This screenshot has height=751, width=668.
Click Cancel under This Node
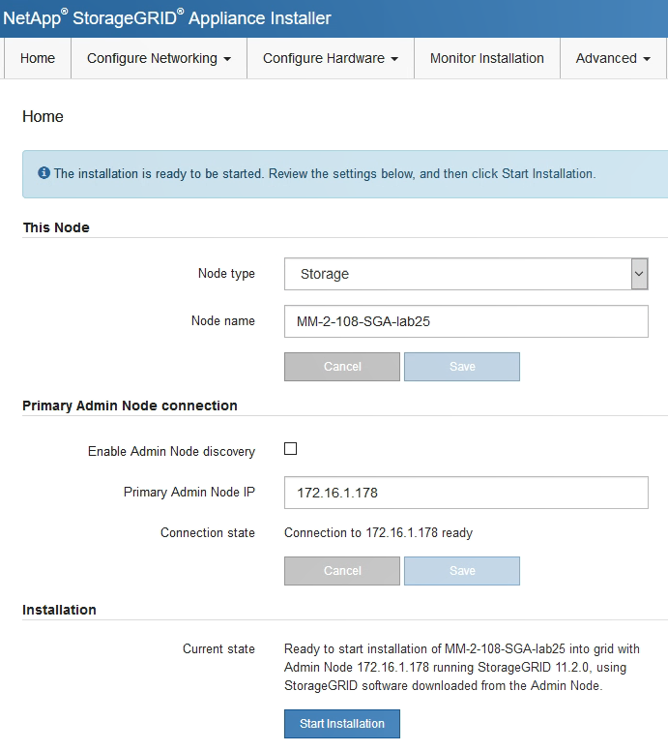[x=342, y=367]
